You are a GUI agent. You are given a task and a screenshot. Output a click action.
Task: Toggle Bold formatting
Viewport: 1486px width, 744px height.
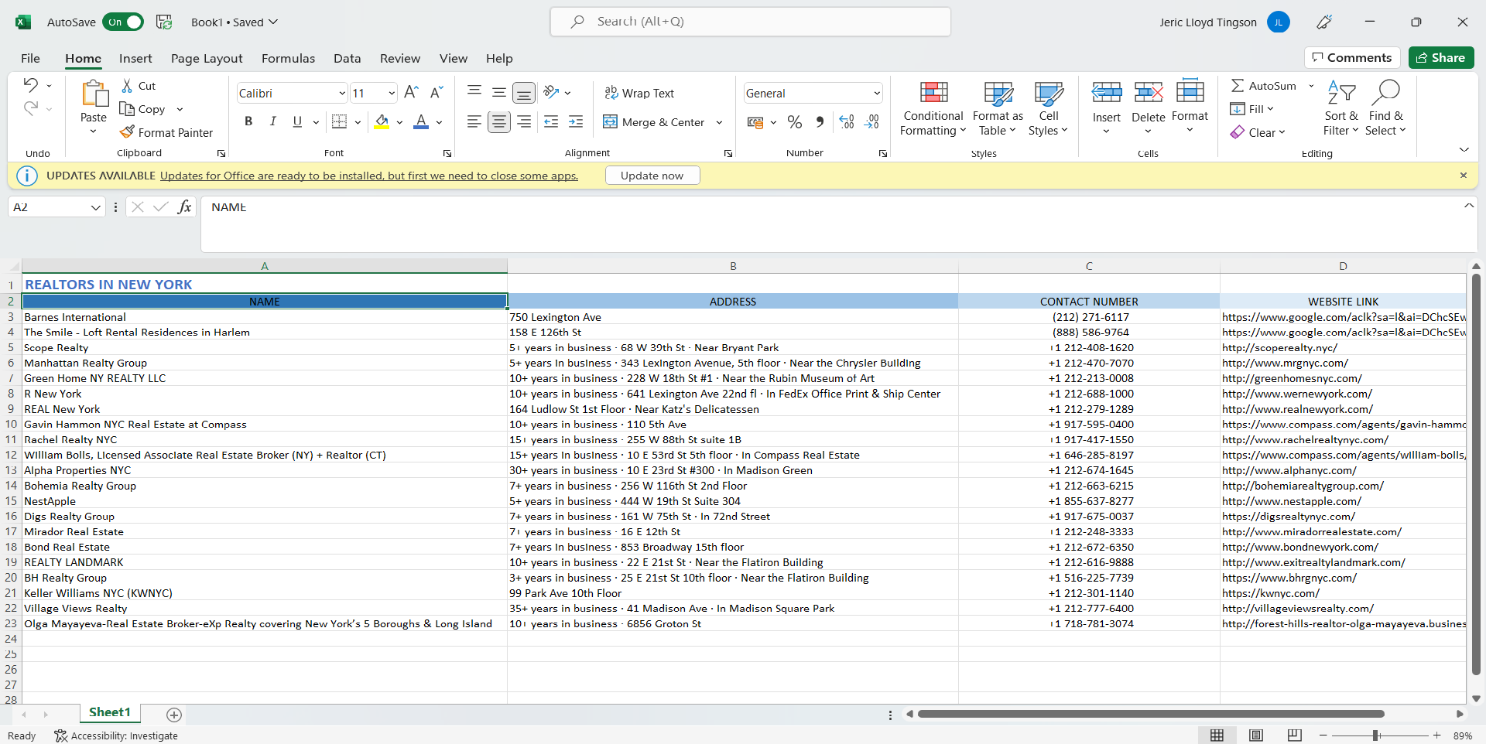tap(248, 121)
